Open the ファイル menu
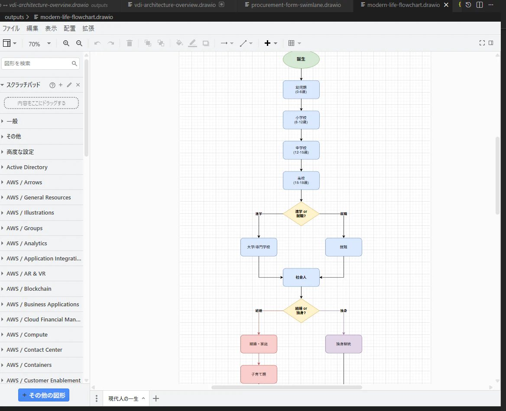The width and height of the screenshot is (506, 411). coord(11,29)
